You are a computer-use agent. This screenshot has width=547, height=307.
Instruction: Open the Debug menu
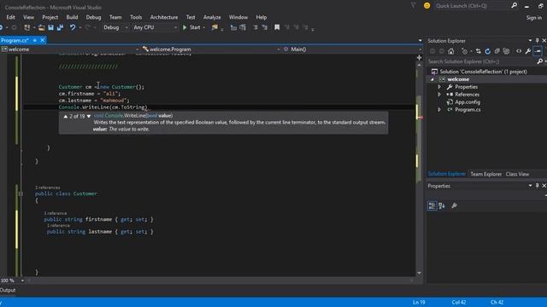point(93,17)
